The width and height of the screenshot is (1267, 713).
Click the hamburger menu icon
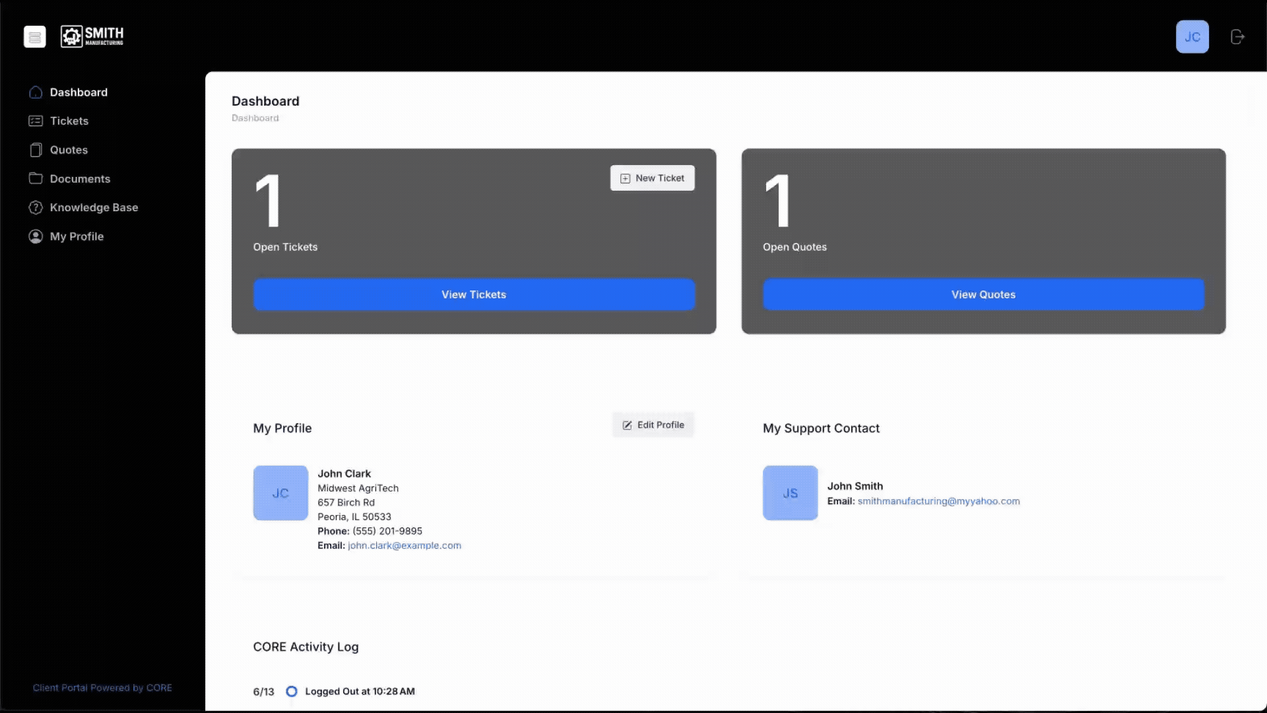(35, 37)
